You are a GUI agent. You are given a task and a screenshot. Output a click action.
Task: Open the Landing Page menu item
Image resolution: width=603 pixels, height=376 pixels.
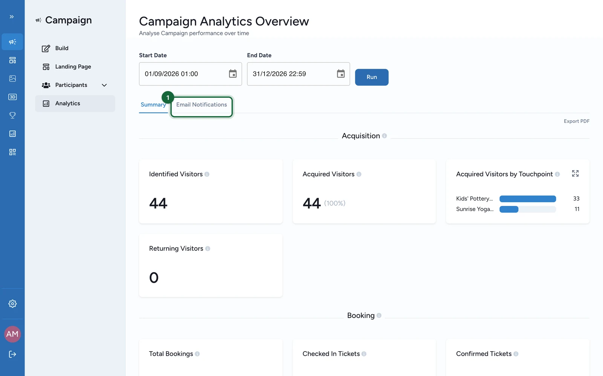coord(75,67)
